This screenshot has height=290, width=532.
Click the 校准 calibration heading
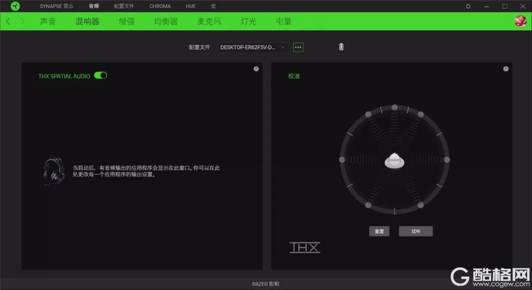click(x=294, y=76)
